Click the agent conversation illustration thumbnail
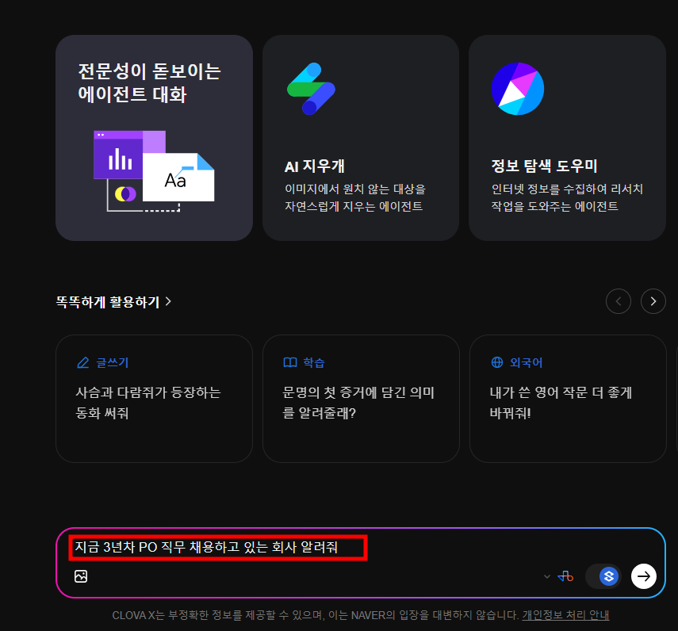 [154, 171]
